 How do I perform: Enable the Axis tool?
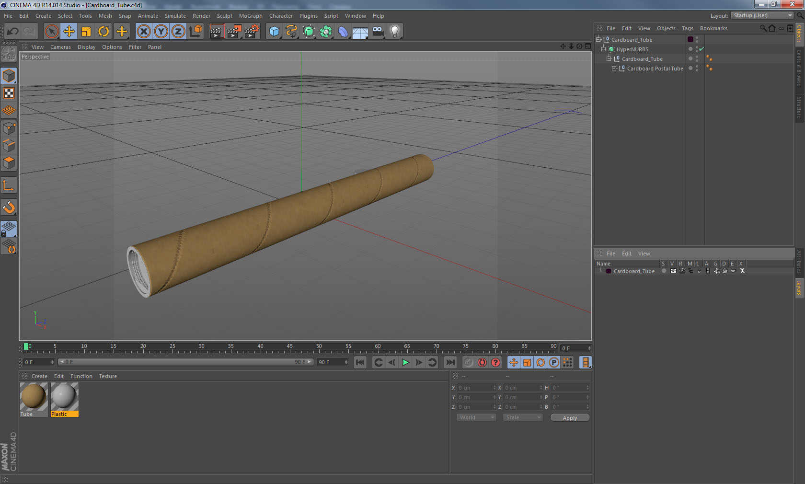(x=9, y=185)
